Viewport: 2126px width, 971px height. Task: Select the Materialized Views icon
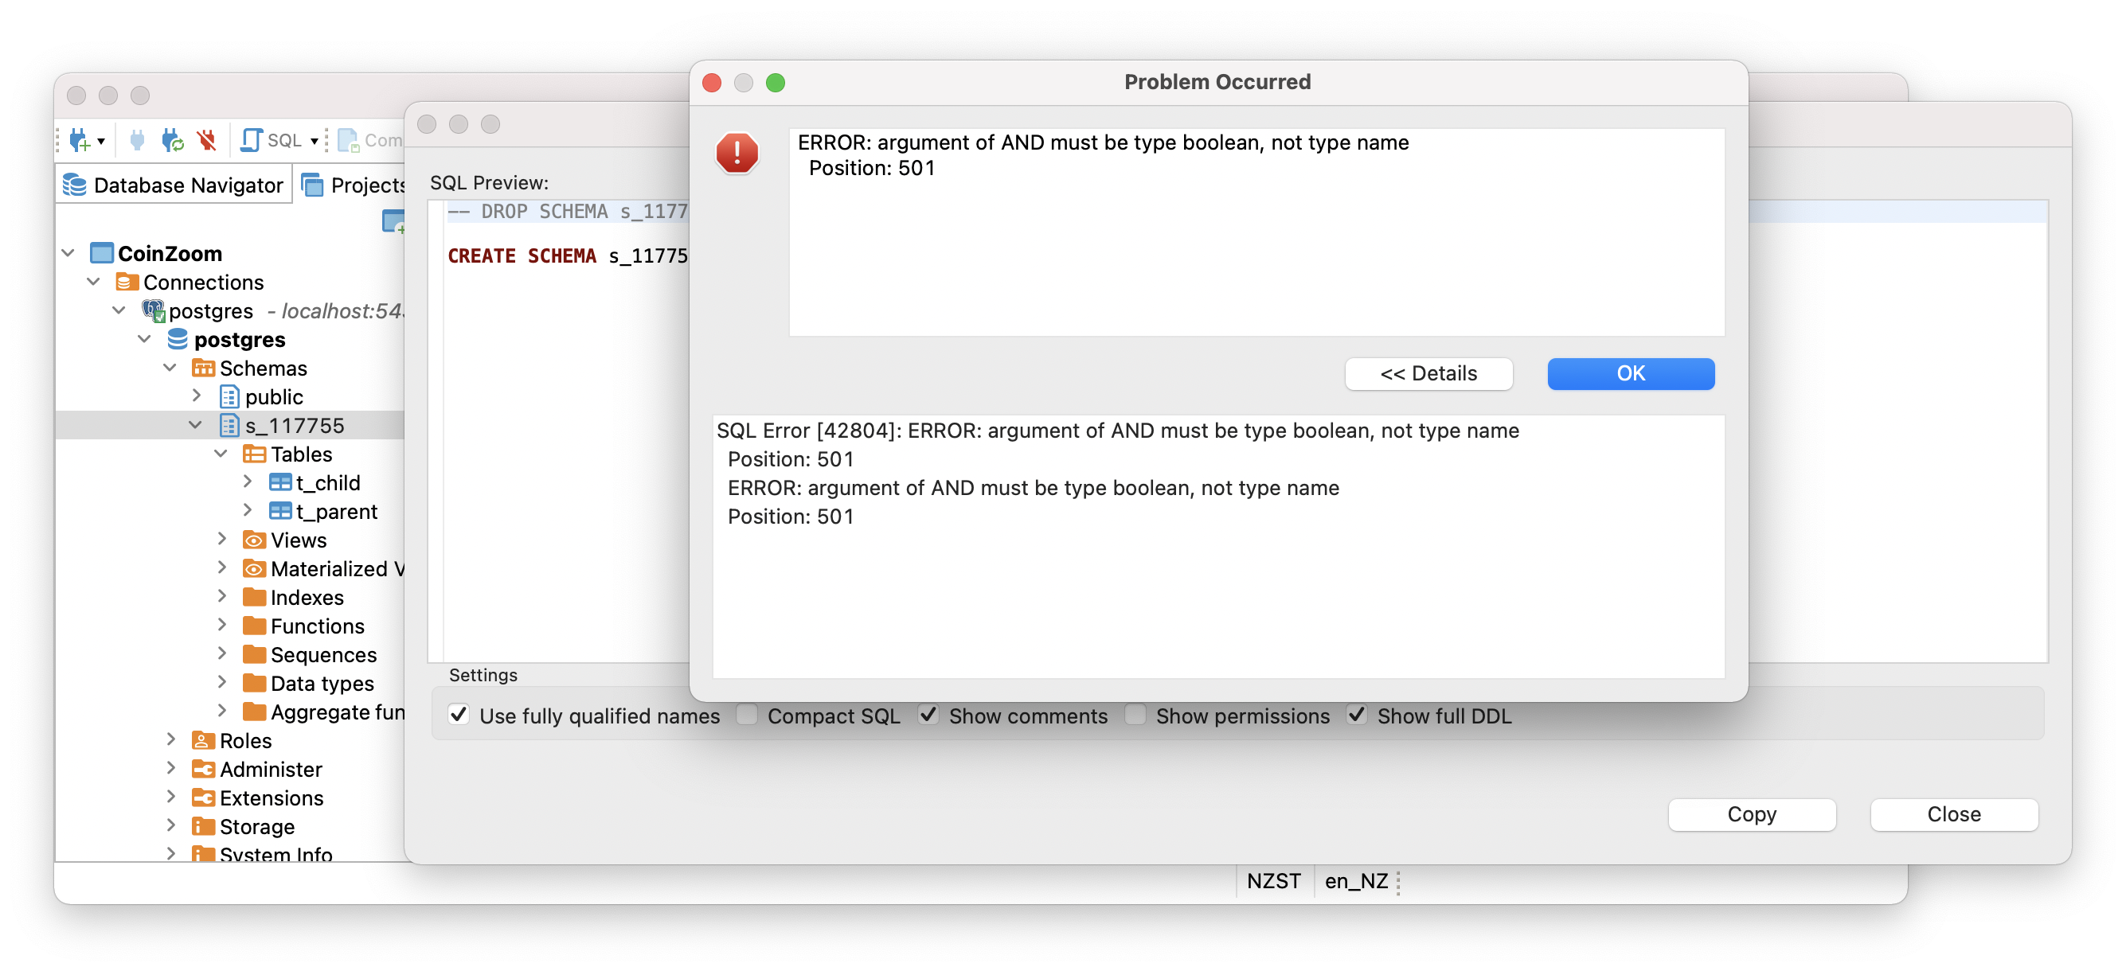[254, 568]
